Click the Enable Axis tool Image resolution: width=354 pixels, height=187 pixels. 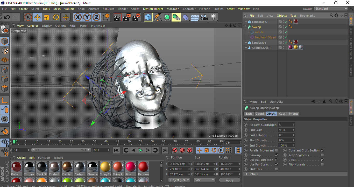(5, 100)
